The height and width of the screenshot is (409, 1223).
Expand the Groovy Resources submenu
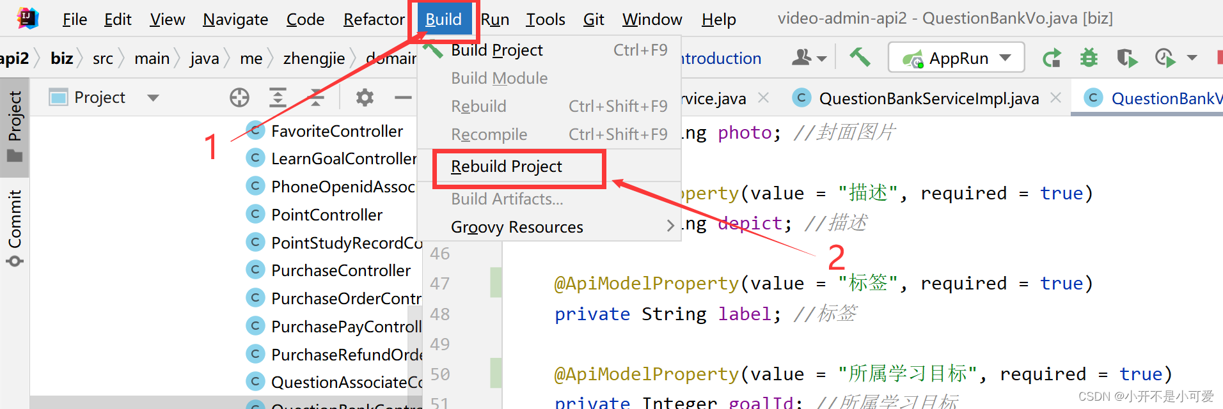click(517, 226)
